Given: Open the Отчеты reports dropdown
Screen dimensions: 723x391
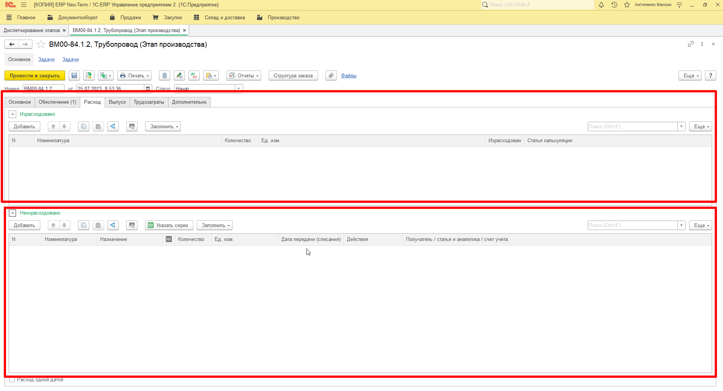Looking at the screenshot, I should coord(244,76).
